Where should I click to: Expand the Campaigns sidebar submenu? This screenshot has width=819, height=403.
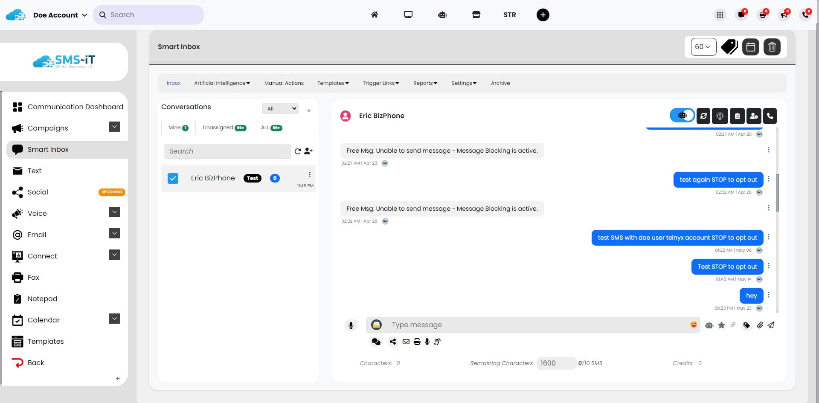click(114, 127)
